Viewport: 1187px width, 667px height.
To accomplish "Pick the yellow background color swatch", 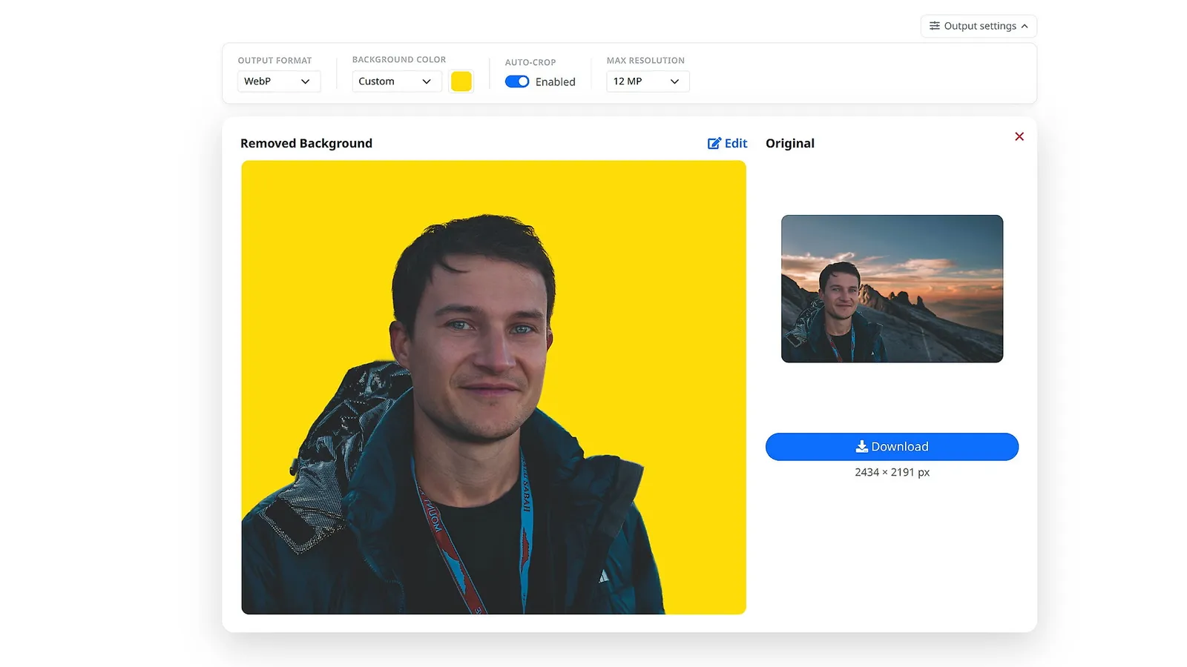I will 461,82.
